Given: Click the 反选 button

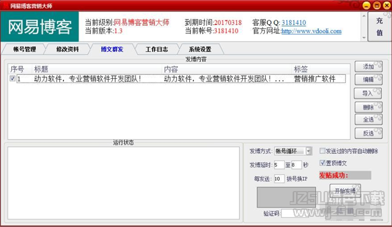Looking at the screenshot, I should tap(368, 133).
